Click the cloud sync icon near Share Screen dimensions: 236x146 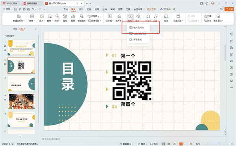(x=221, y=9)
